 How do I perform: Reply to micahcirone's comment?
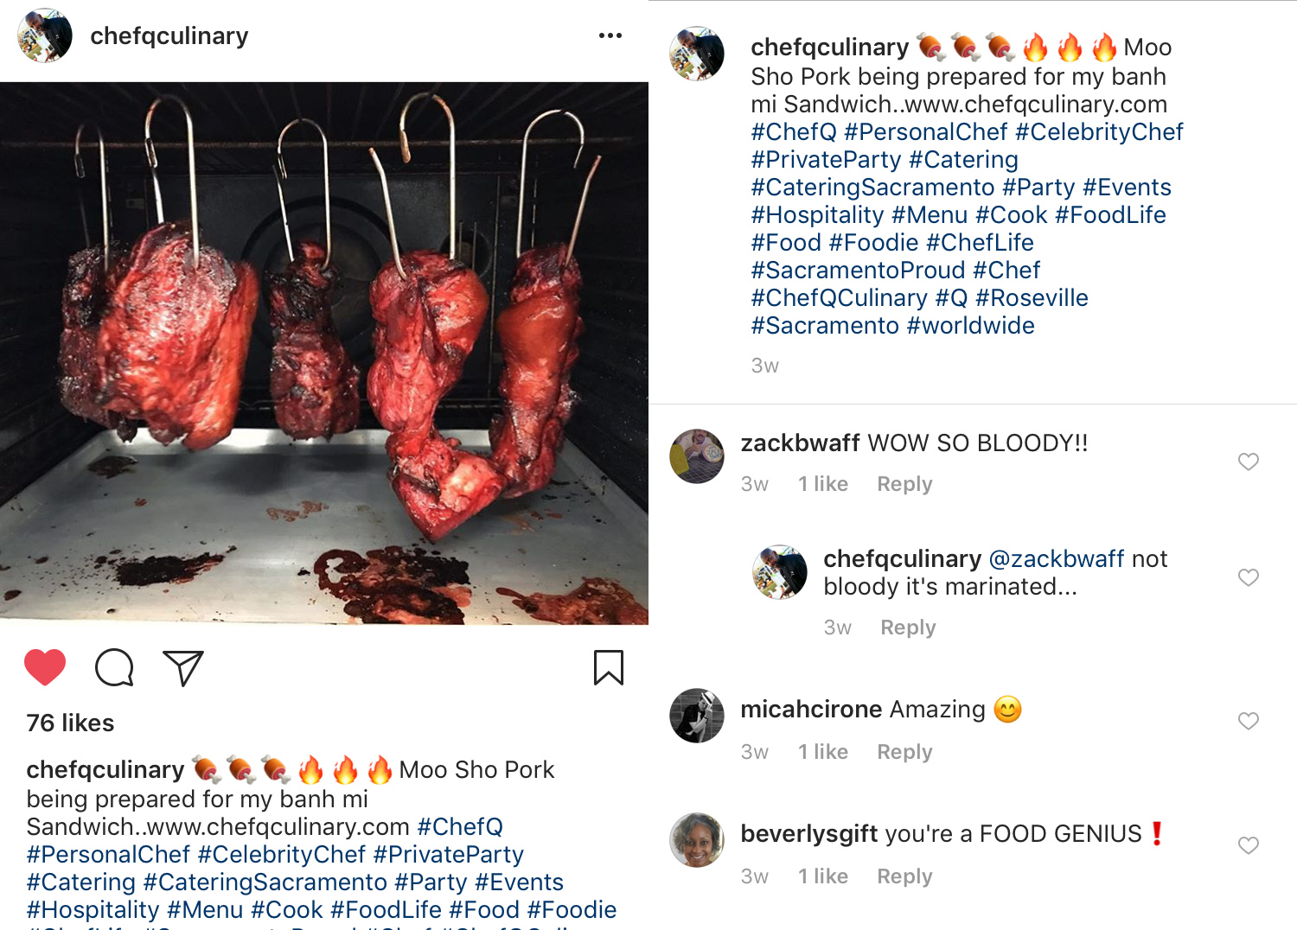pyautogui.click(x=904, y=752)
